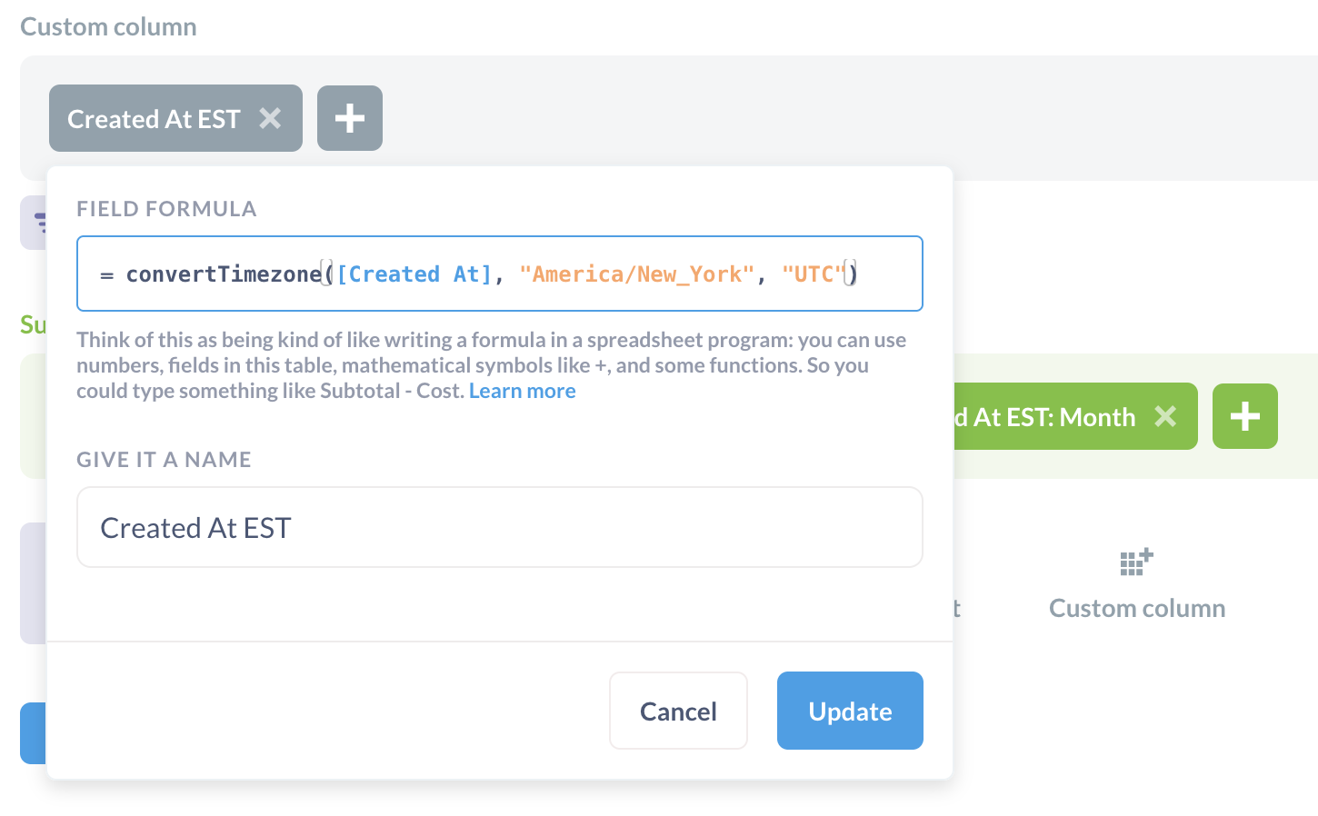Remove the At EST: Month grouping
This screenshot has height=816, width=1318.
[1165, 416]
